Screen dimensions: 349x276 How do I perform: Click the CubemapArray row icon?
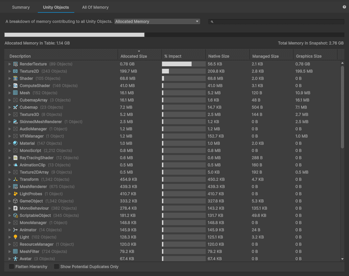15,100
